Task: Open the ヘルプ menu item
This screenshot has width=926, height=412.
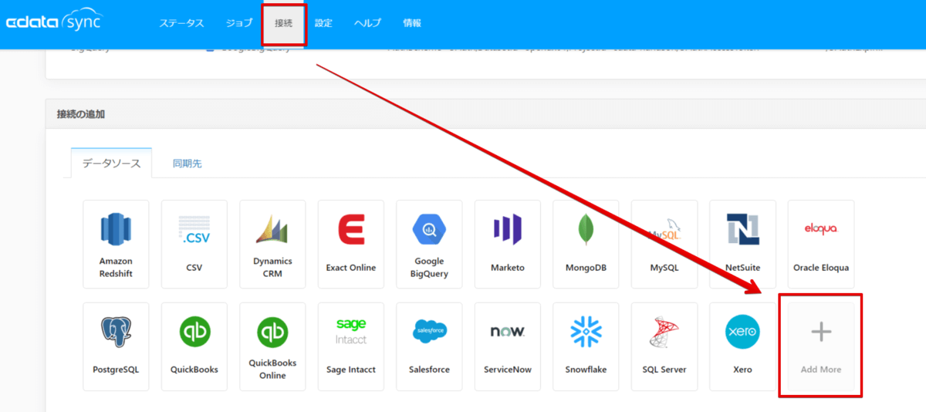Action: pos(367,23)
